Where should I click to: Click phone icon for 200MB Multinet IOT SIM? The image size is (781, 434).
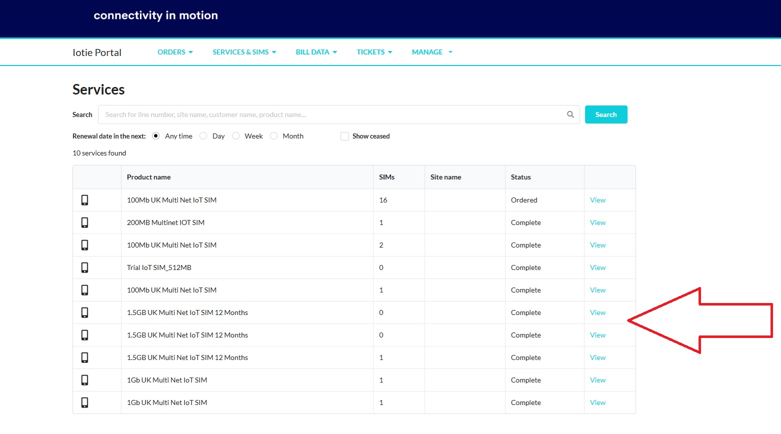(x=85, y=222)
